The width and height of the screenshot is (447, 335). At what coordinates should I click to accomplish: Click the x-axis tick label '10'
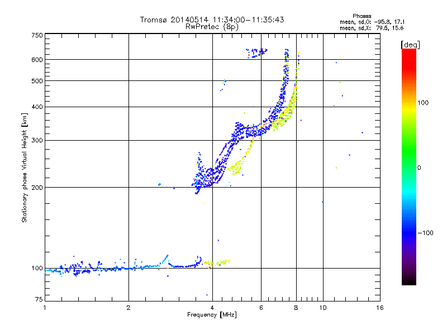[x=323, y=308]
